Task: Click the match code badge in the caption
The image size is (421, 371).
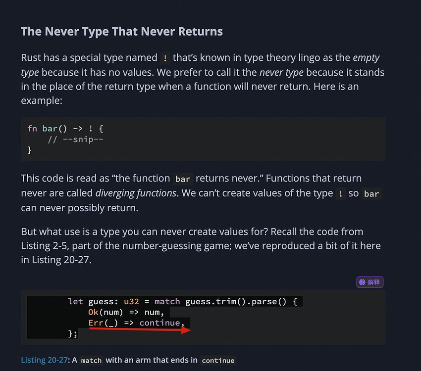Action: [91, 361]
